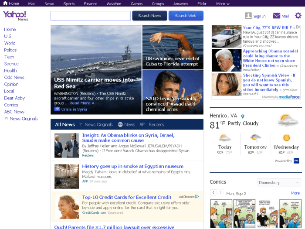Select the Y! News Originals tab
This screenshot has height=229, width=305.
pos(96,124)
